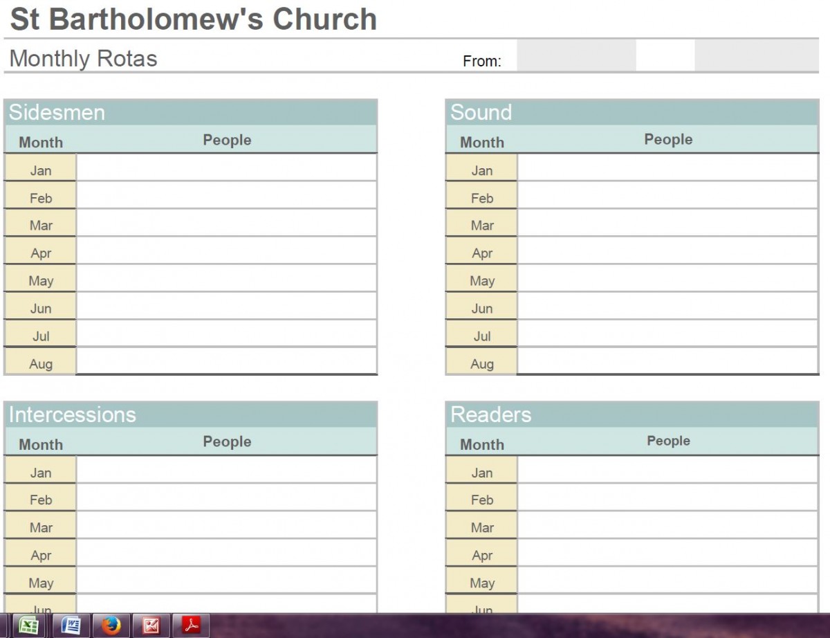Select the Readers People cell for Apr
This screenshot has width=830, height=638.
click(667, 553)
